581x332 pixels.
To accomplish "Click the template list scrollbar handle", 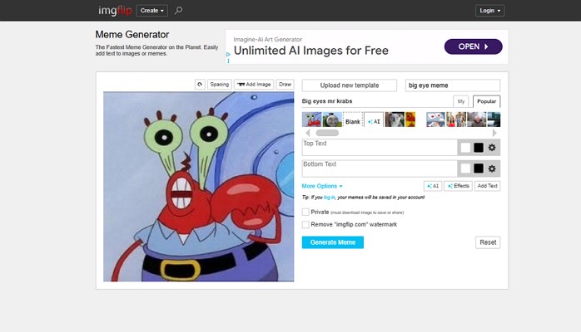I will point(327,133).
